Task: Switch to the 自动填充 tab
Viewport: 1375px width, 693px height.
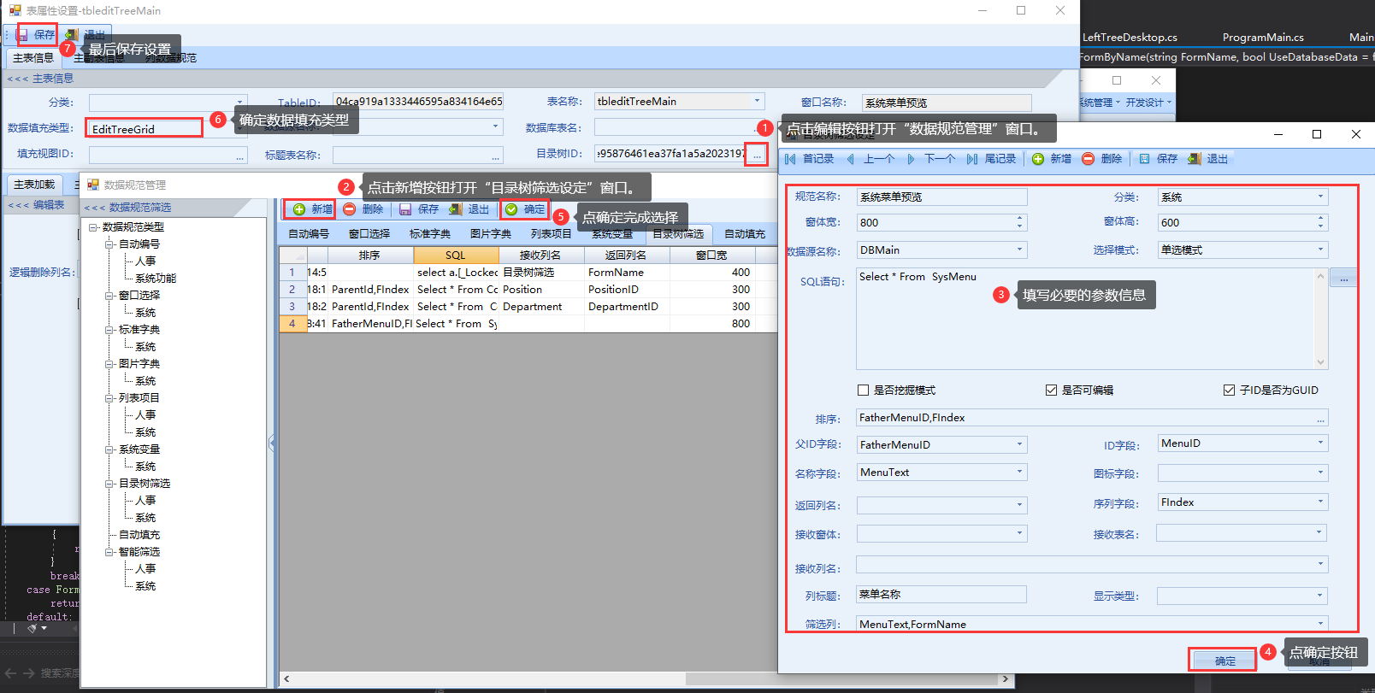Action: (x=745, y=234)
